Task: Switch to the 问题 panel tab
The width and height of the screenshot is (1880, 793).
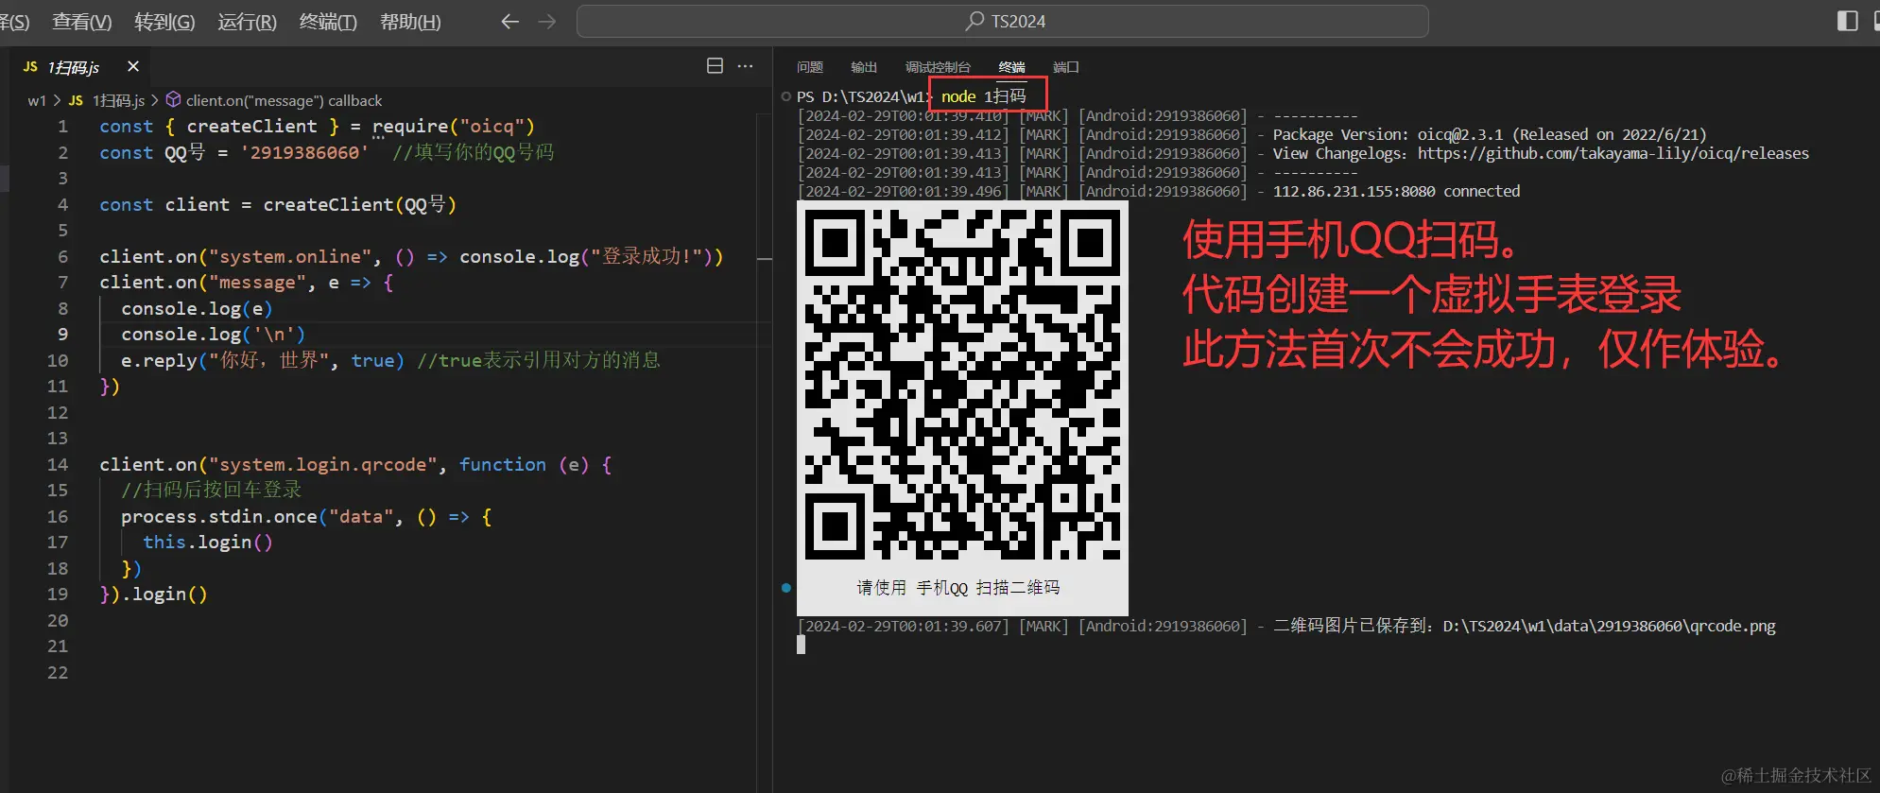Action: (810, 67)
